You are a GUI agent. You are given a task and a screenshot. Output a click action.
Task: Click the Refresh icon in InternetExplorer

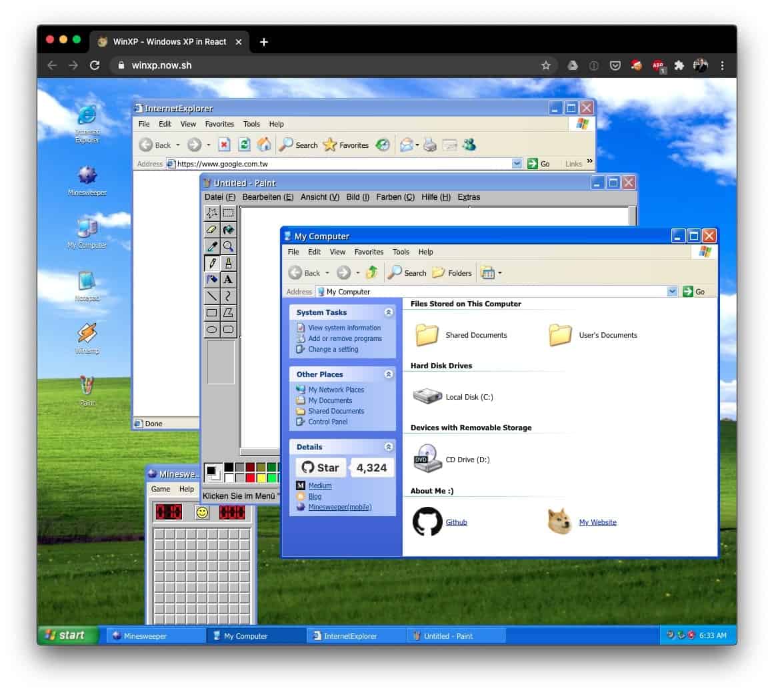point(244,145)
